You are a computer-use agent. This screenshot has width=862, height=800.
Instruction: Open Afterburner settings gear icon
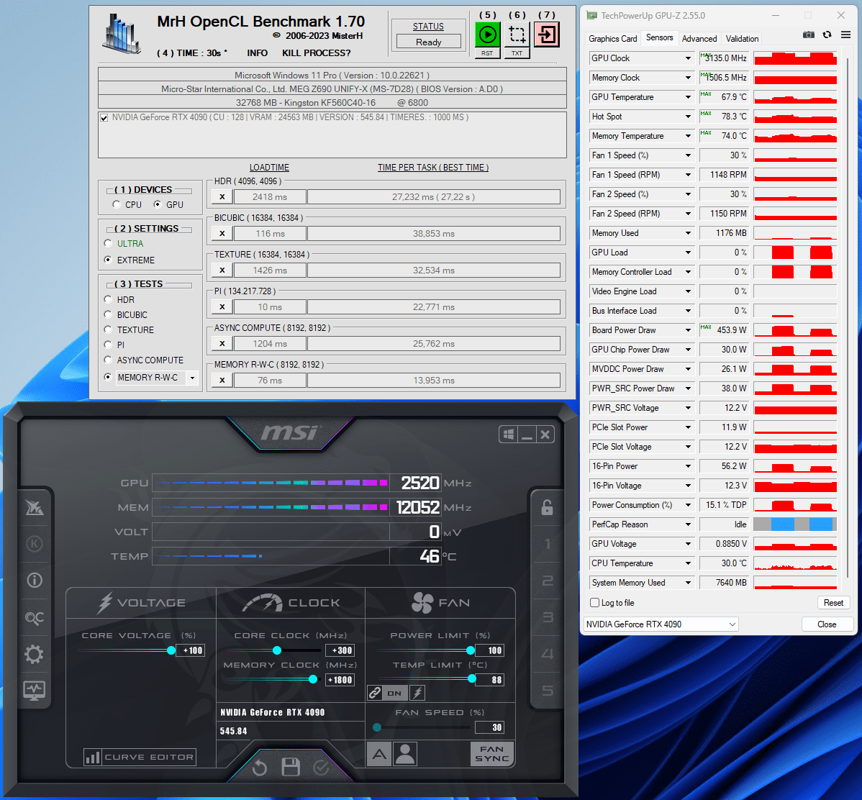click(x=34, y=654)
